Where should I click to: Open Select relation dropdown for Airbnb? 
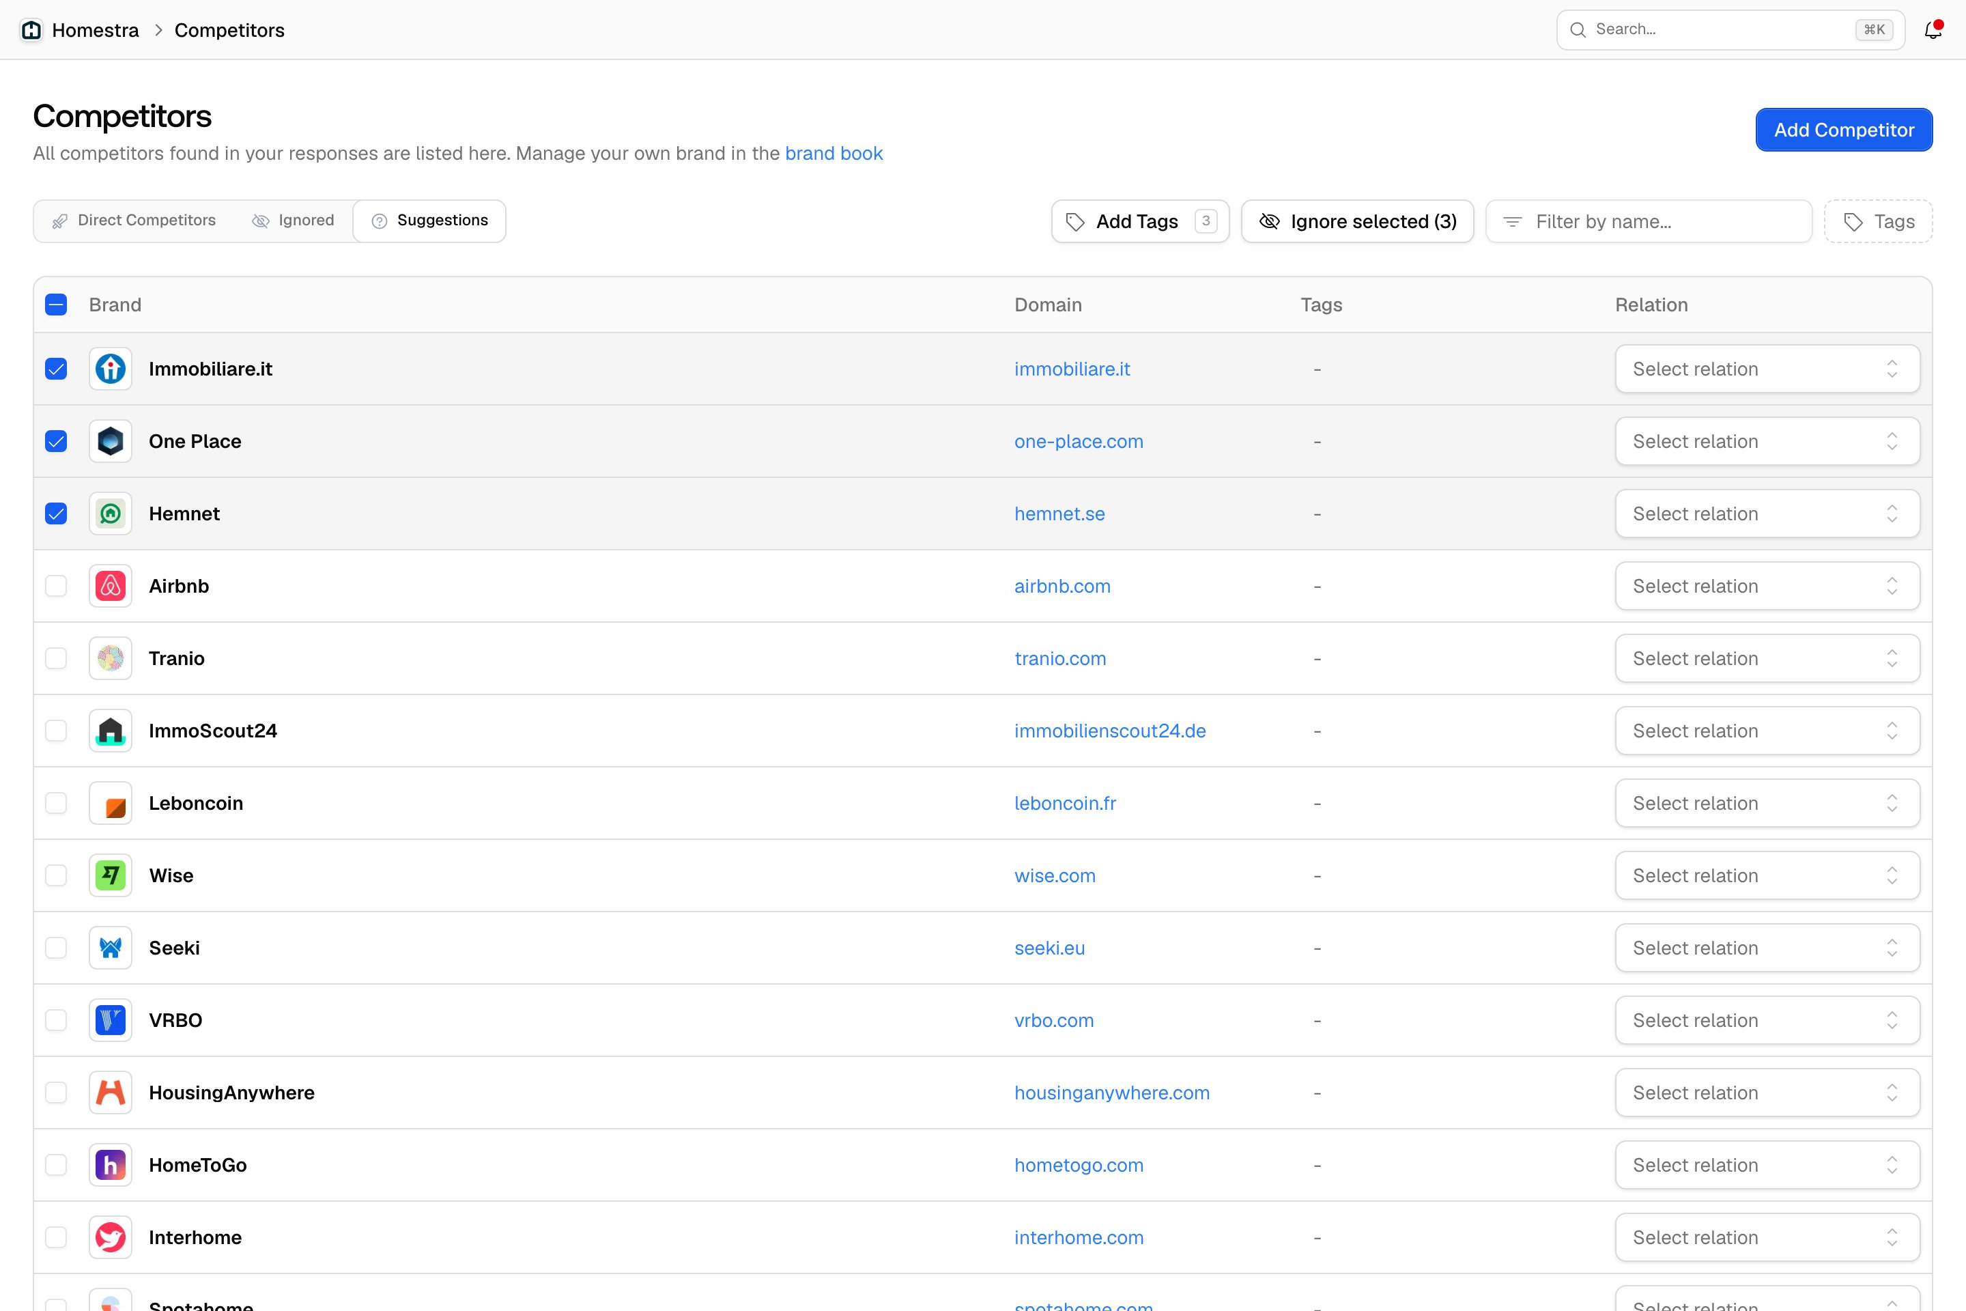pos(1767,586)
